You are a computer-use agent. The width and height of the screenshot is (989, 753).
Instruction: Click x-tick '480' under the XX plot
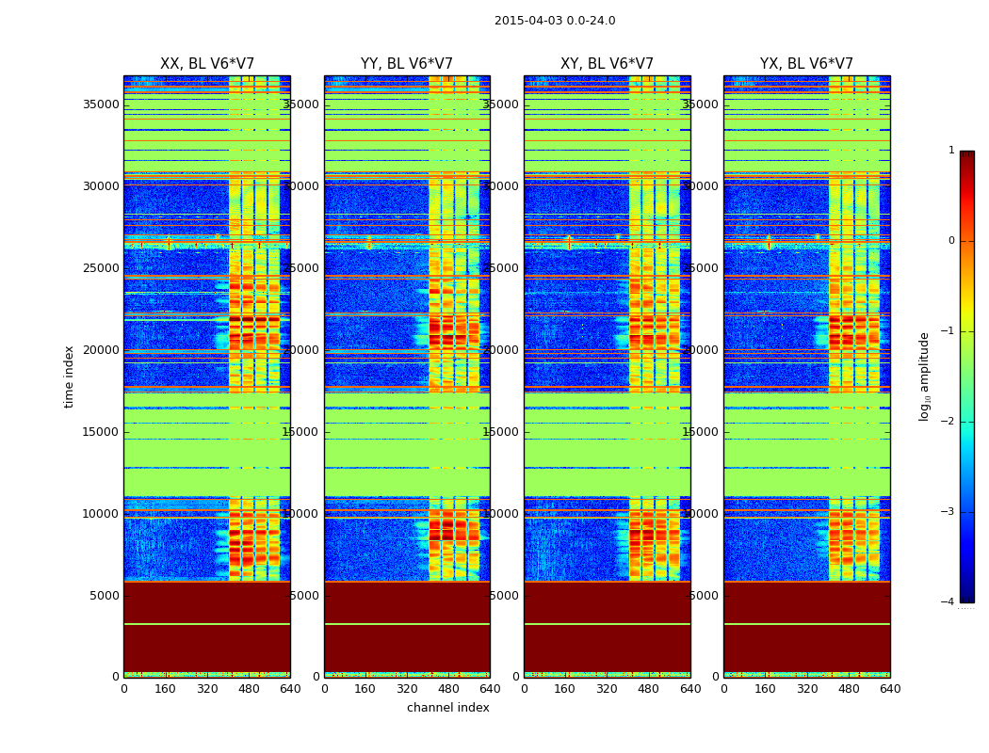tap(249, 689)
